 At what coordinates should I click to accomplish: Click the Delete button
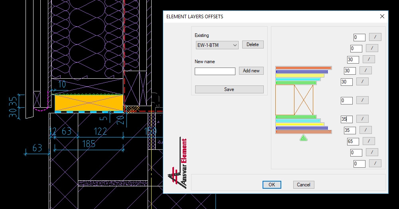253,45
